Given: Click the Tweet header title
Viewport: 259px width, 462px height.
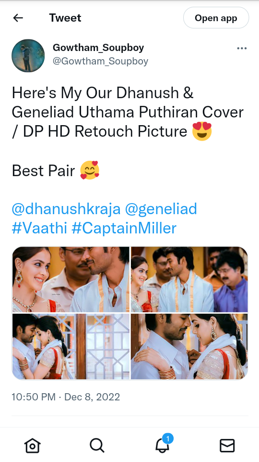Looking at the screenshot, I should point(65,18).
